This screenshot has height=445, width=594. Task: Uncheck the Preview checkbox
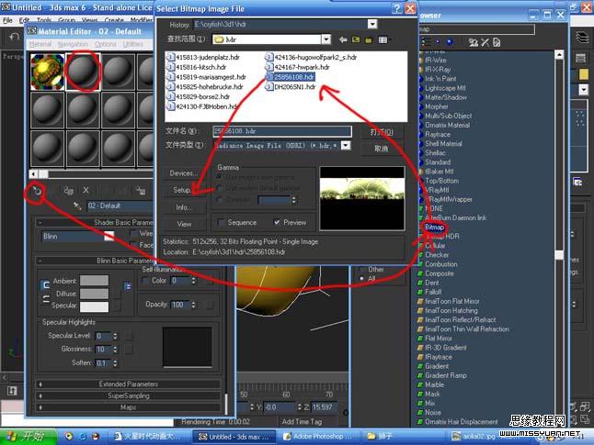(277, 222)
